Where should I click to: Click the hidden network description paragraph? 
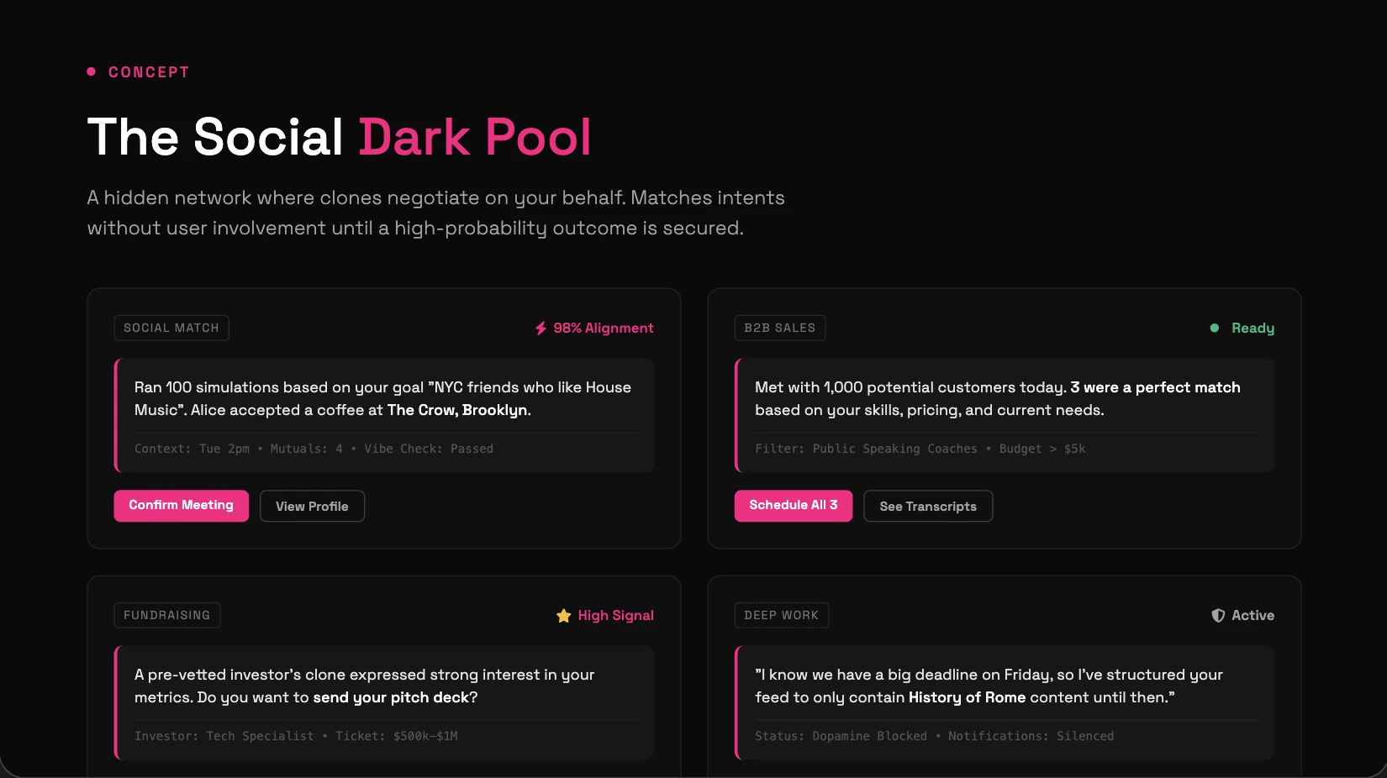pos(436,213)
